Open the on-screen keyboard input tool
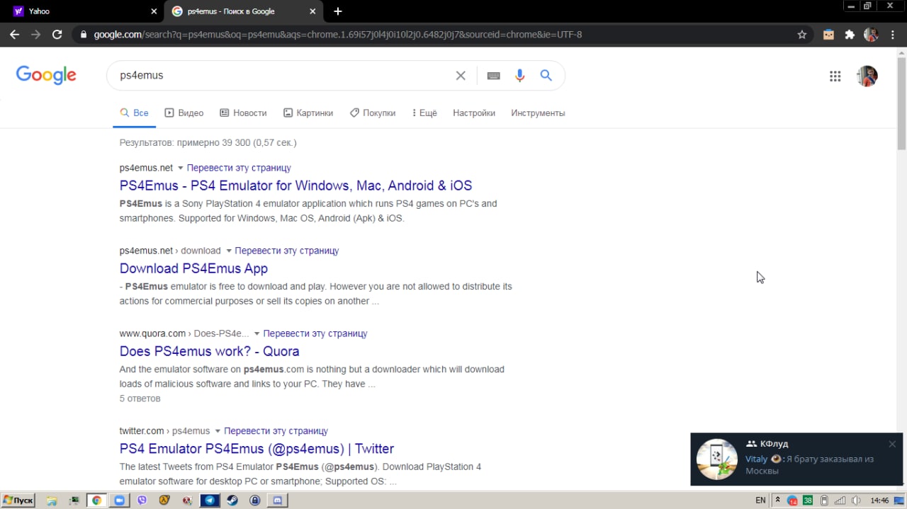The width and height of the screenshot is (907, 509). tap(493, 76)
